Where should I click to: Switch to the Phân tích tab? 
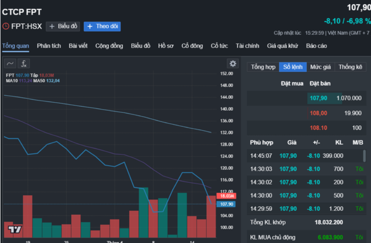(49, 46)
